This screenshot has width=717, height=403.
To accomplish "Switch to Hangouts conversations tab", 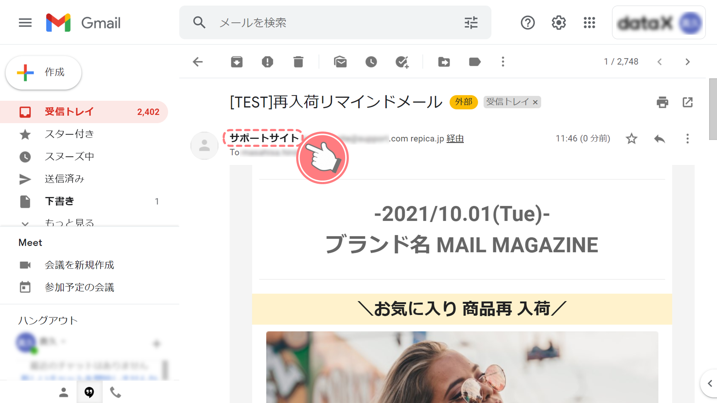I will click(89, 393).
